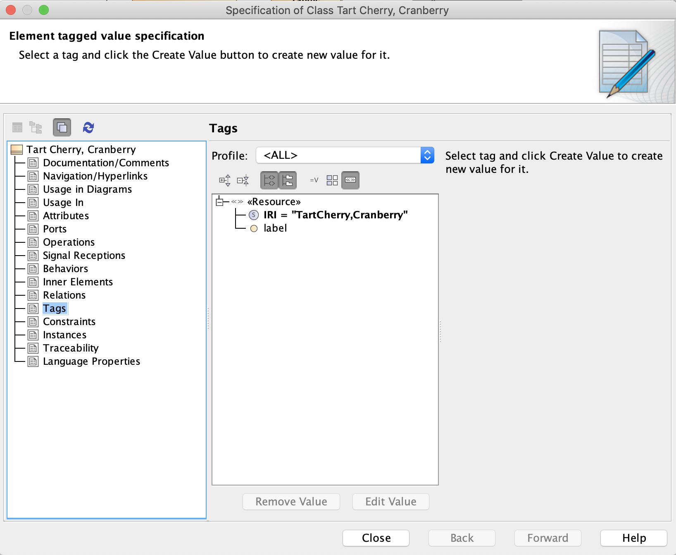676x555 pixels.
Task: Select the Traceability item in the sidebar
Action: pos(71,348)
